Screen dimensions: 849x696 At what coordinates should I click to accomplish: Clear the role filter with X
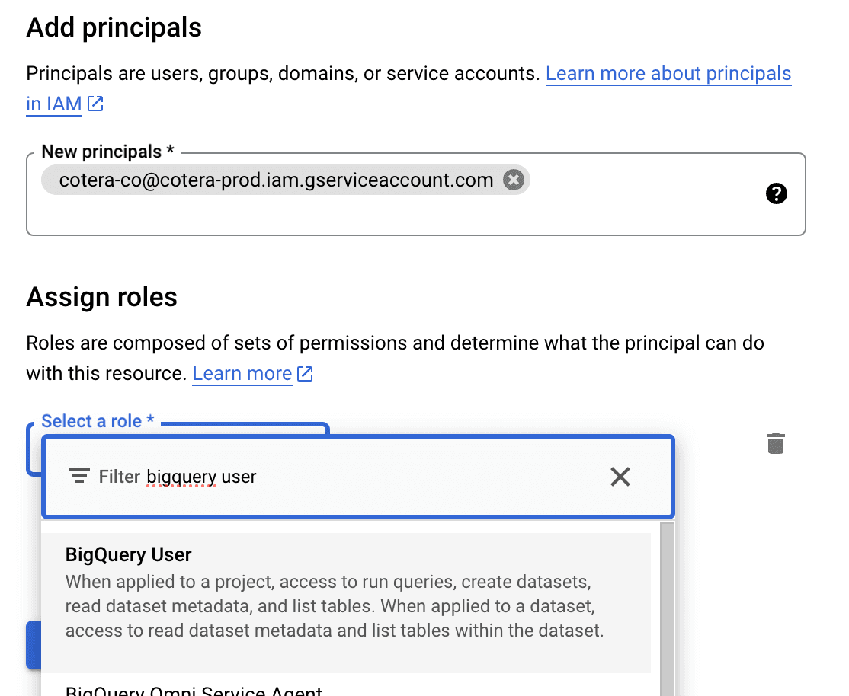(x=620, y=477)
